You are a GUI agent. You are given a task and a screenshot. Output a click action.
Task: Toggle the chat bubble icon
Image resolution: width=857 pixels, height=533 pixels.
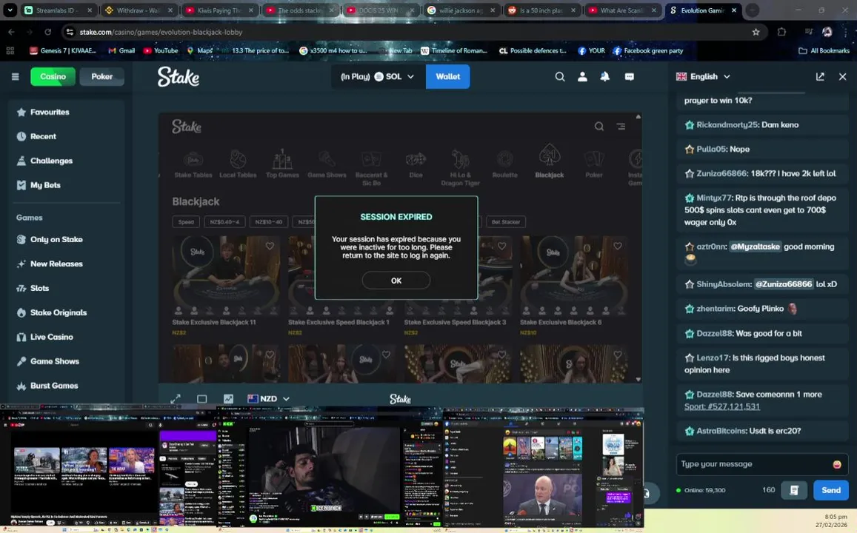629,76
